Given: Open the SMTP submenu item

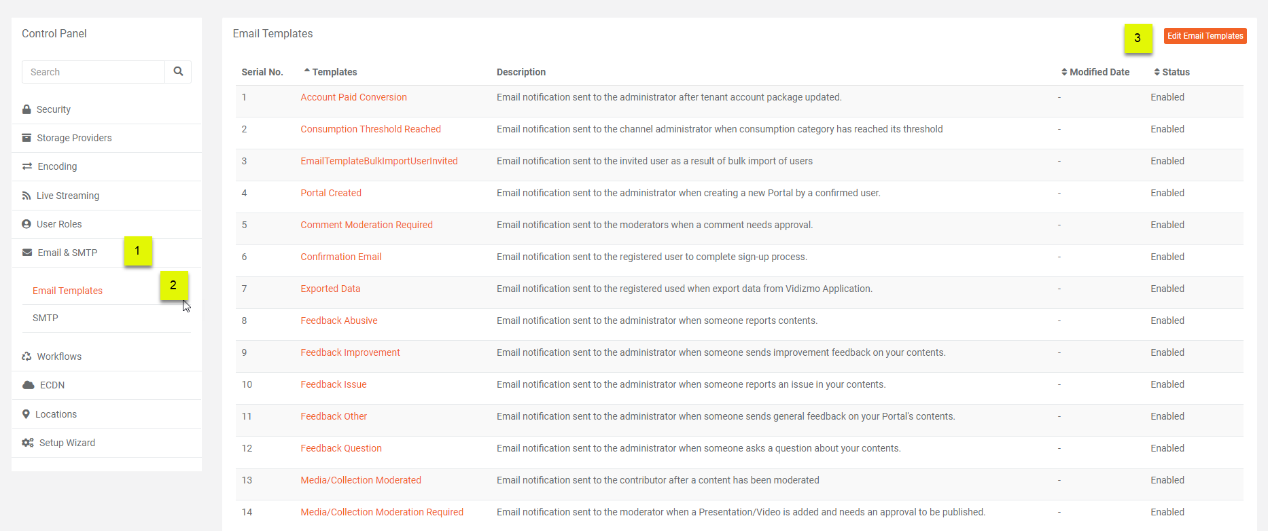Looking at the screenshot, I should click(x=46, y=318).
